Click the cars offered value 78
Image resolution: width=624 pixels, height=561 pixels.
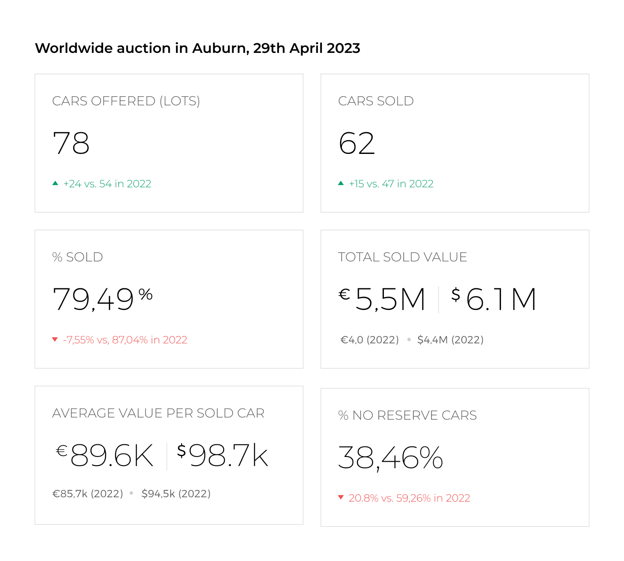(x=71, y=143)
